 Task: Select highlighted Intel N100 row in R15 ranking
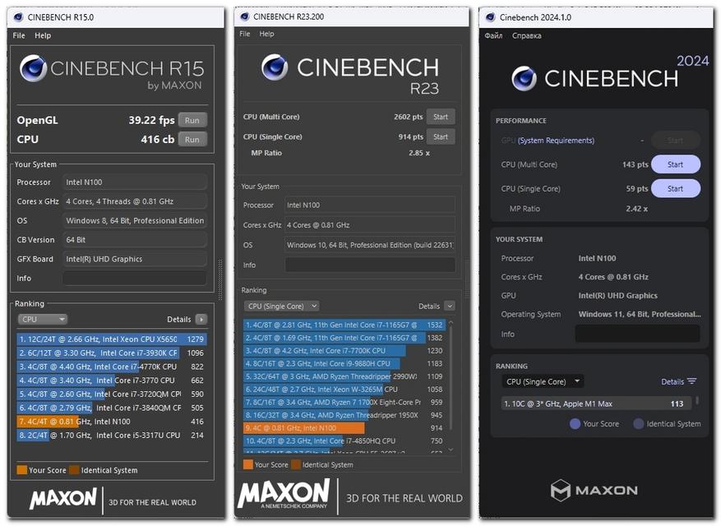pyautogui.click(x=112, y=422)
